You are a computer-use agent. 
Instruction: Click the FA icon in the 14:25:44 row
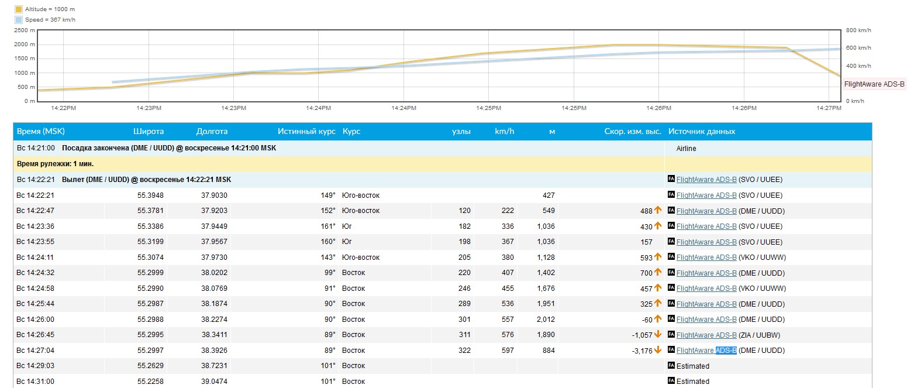point(671,304)
